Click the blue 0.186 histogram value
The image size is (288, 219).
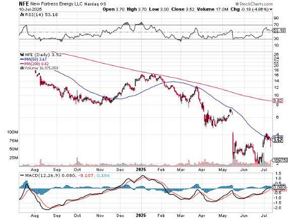[103, 176]
